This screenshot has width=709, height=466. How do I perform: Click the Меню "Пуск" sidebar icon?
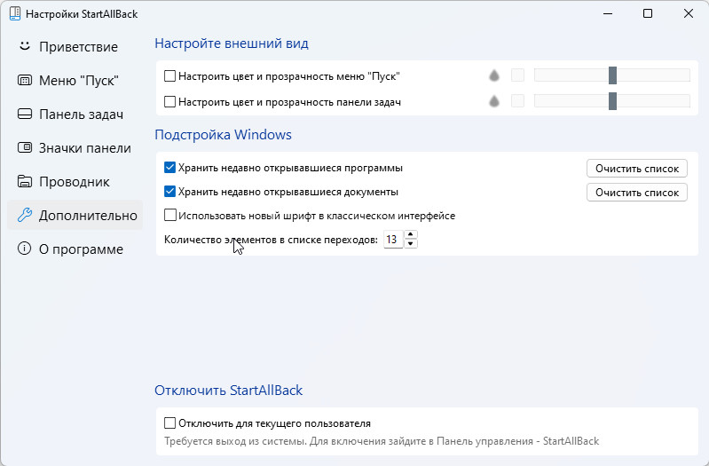[x=25, y=80]
